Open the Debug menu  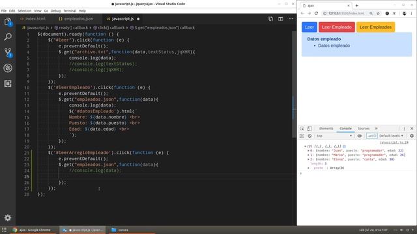pyautogui.click(x=55, y=11)
